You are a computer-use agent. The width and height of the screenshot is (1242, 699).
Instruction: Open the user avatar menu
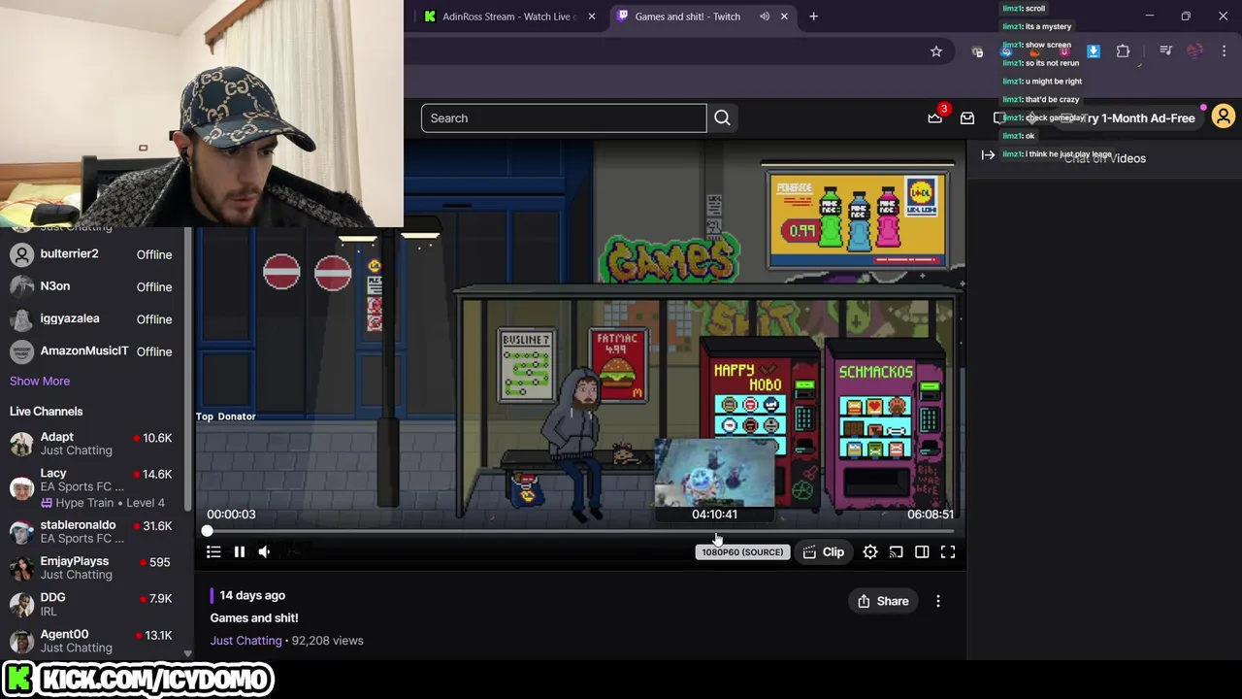click(1223, 116)
